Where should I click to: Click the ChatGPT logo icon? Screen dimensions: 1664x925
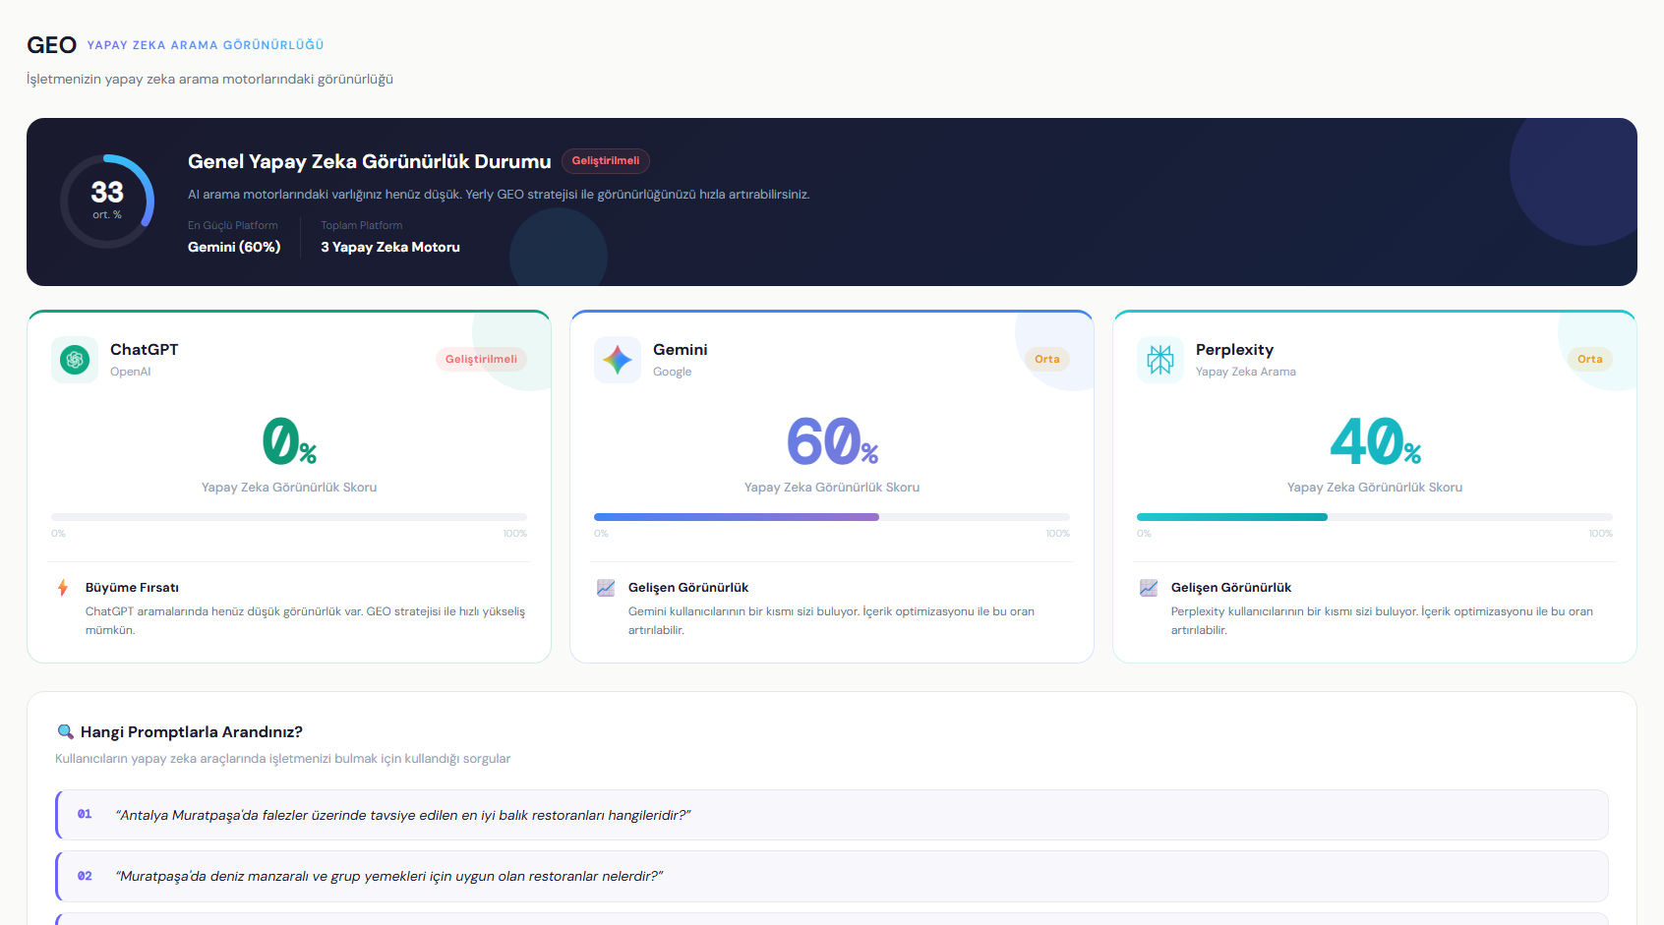(x=75, y=360)
